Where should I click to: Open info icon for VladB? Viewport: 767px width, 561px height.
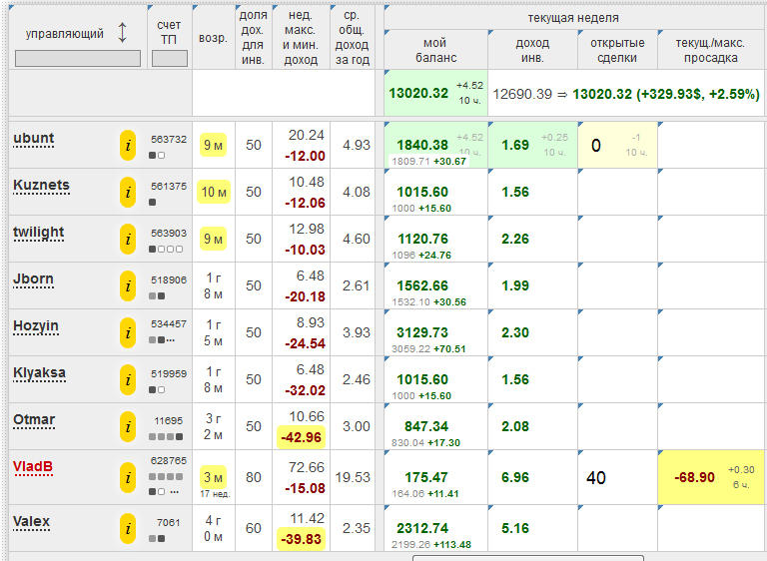tap(128, 478)
